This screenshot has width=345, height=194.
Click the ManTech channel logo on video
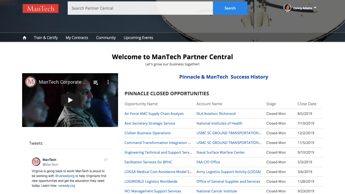pos(31,82)
